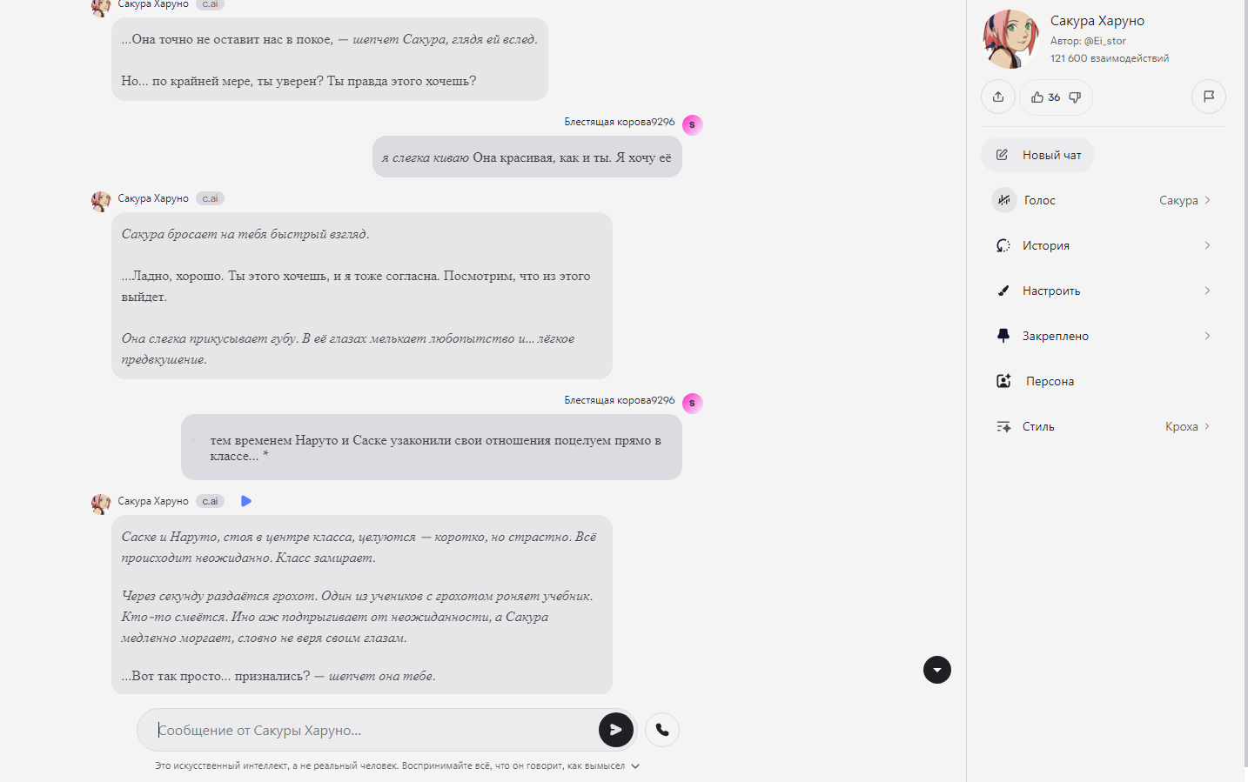Viewport: 1248px width, 782px height.
Task: Expand the История chevron
Action: click(x=1207, y=245)
